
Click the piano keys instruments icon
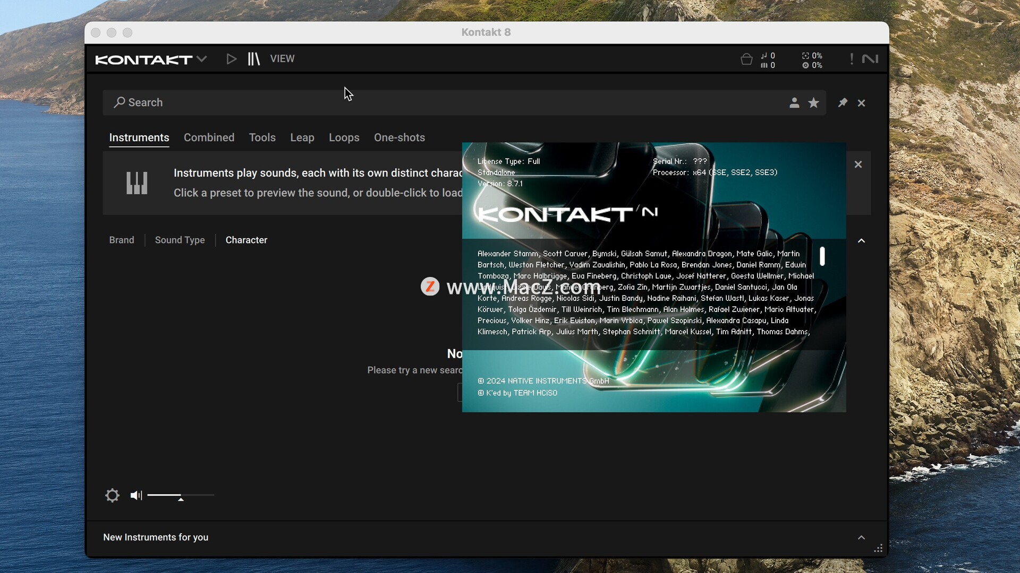click(x=137, y=183)
